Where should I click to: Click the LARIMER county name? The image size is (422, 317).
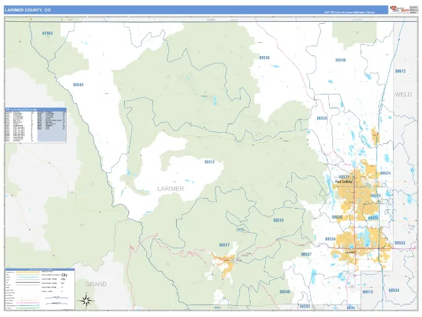(170, 189)
